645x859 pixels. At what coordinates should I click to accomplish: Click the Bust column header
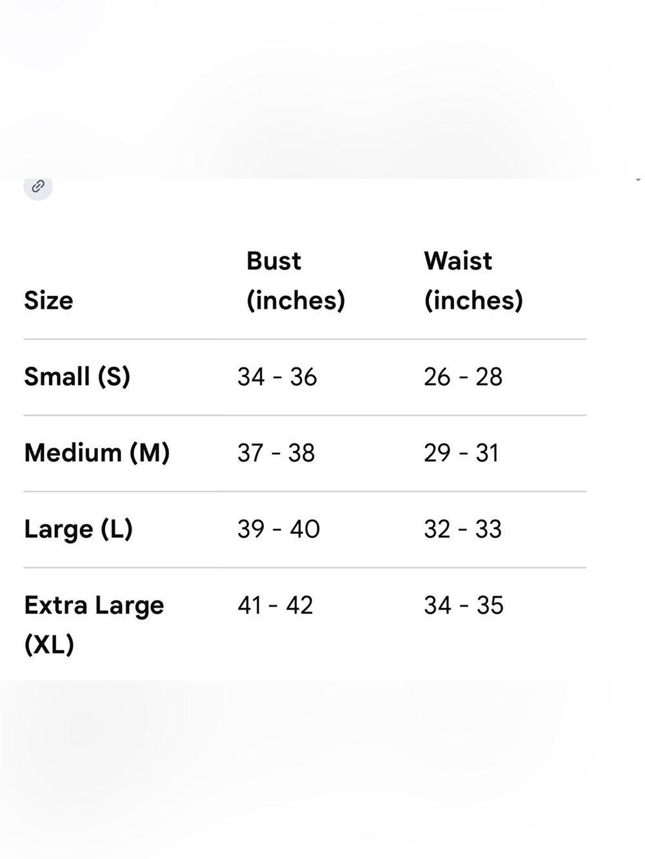tap(296, 280)
